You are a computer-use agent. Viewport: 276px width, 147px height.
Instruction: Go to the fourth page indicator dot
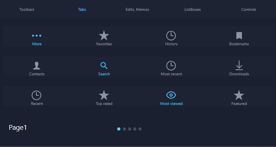tap(135, 129)
